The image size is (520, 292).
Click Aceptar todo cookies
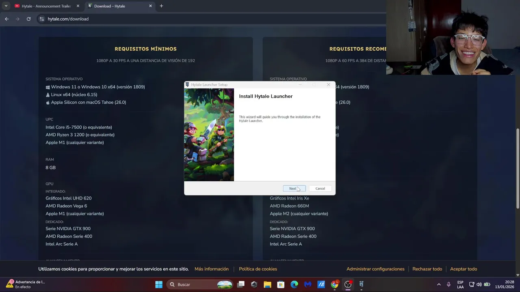pyautogui.click(x=464, y=269)
